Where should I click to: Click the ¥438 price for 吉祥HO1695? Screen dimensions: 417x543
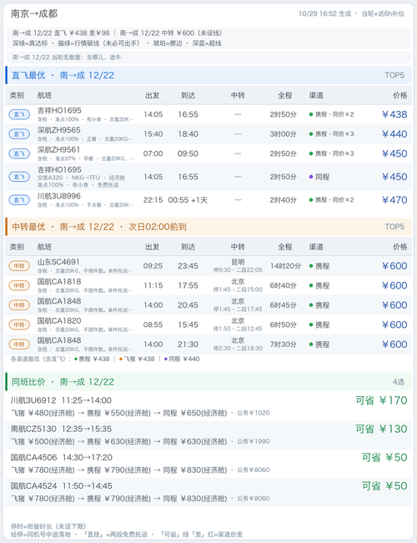[394, 114]
